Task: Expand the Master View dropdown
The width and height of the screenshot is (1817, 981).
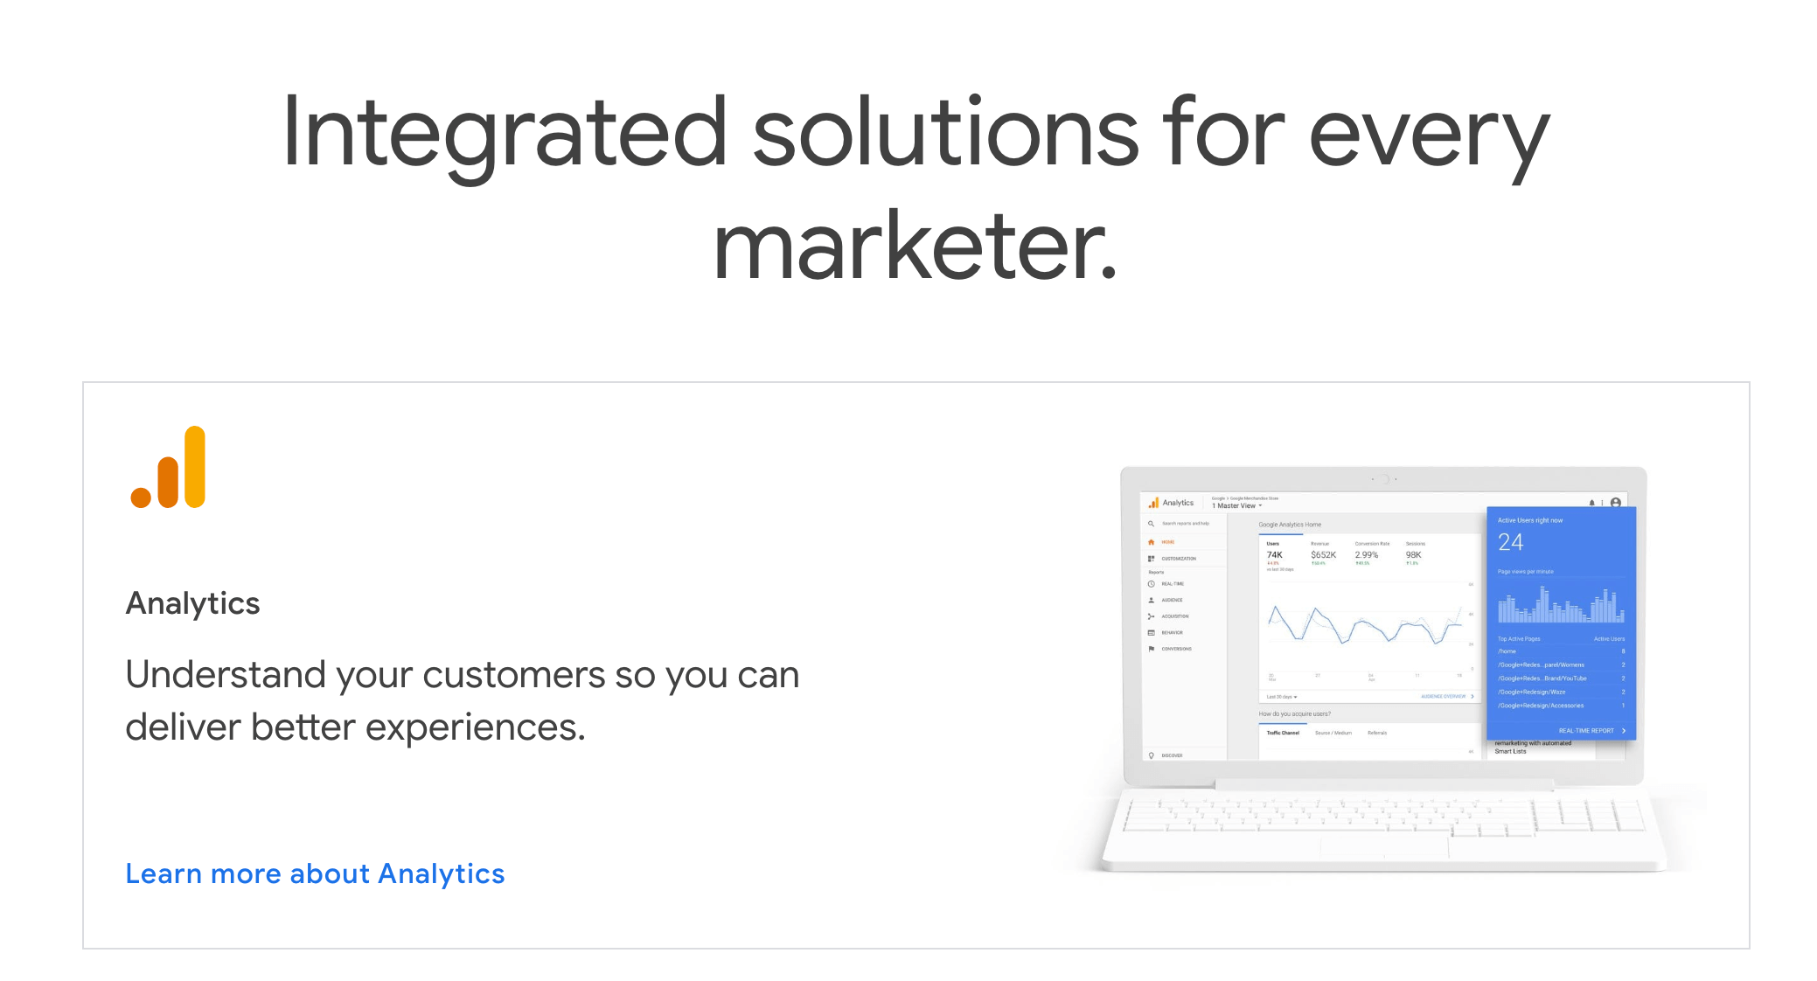Action: (x=1236, y=505)
